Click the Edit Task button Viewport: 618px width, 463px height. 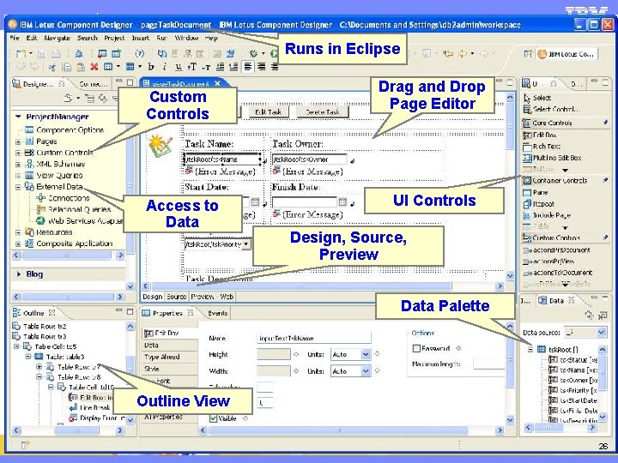[x=269, y=112]
